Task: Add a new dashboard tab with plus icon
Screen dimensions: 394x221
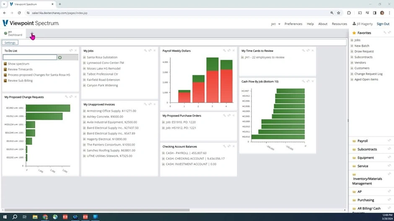Action: [x=32, y=34]
